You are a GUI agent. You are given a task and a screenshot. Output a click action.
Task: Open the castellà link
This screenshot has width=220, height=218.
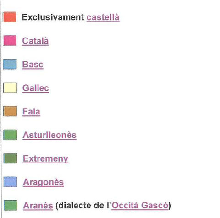(x=103, y=17)
